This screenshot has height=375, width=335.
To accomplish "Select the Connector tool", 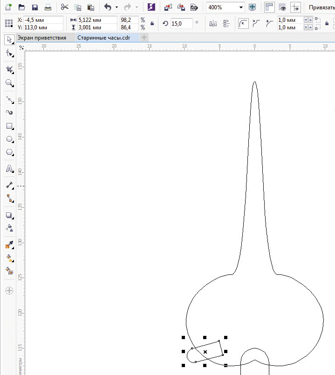I will (x=10, y=198).
